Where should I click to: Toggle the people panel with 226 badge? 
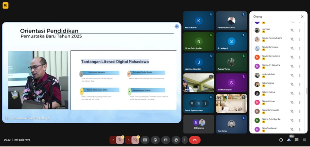tap(289, 140)
